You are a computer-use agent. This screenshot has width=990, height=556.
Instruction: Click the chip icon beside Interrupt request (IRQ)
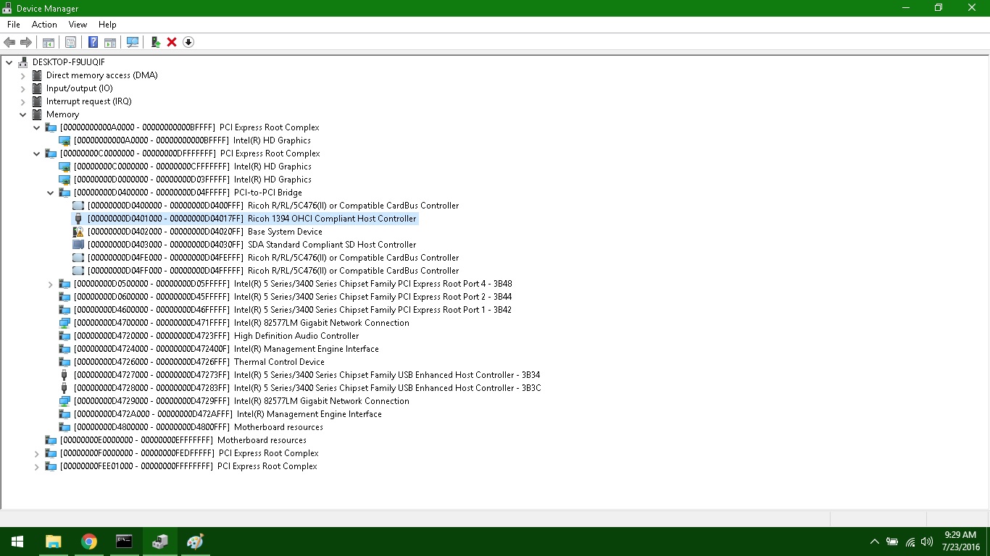[x=37, y=101]
